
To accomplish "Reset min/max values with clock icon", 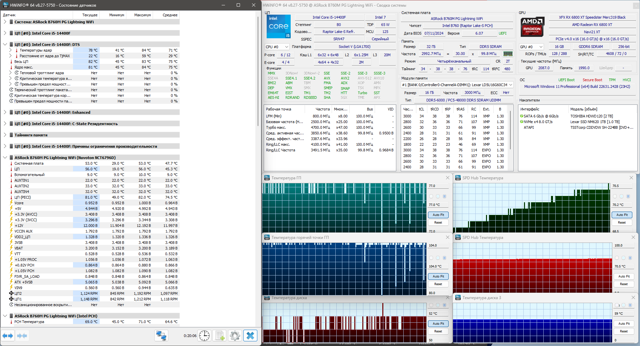I will click(204, 336).
